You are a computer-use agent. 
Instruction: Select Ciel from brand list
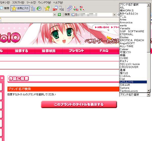coord(133,79)
